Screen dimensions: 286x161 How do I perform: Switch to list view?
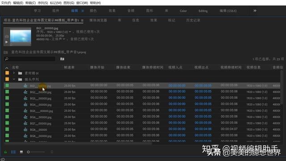(13, 152)
